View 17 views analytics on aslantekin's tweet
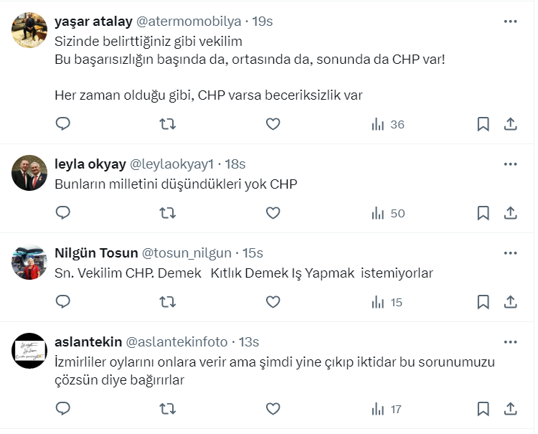Image resolution: width=538 pixels, height=434 pixels. 387,409
